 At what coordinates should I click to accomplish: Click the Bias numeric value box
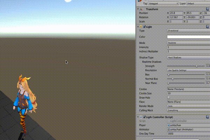208,75
